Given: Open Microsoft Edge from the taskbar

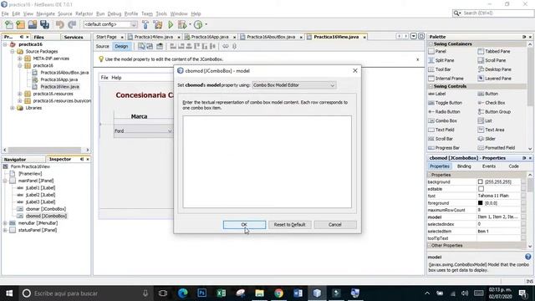Looking at the screenshot, I should coord(183,293).
